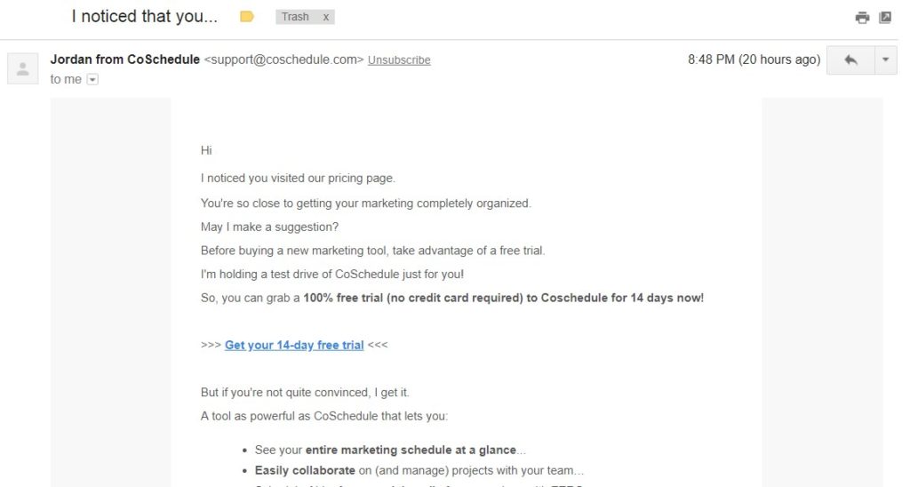Click the sender avatar icon

(x=22, y=68)
